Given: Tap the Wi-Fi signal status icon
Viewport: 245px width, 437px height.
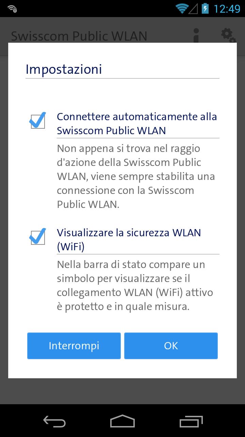Looking at the screenshot, I should (x=182, y=9).
